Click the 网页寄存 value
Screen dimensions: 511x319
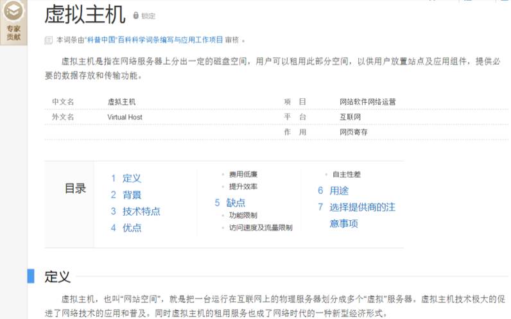coord(354,132)
